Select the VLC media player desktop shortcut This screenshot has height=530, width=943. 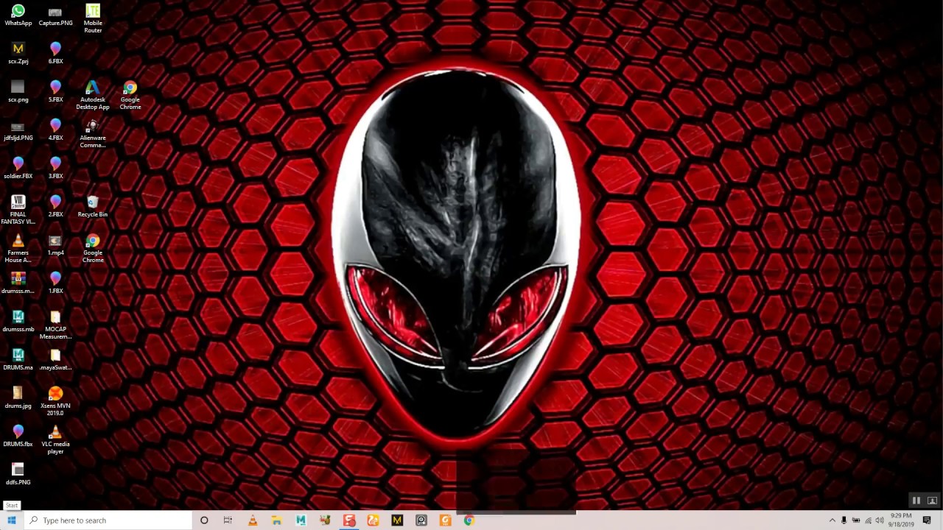55,440
